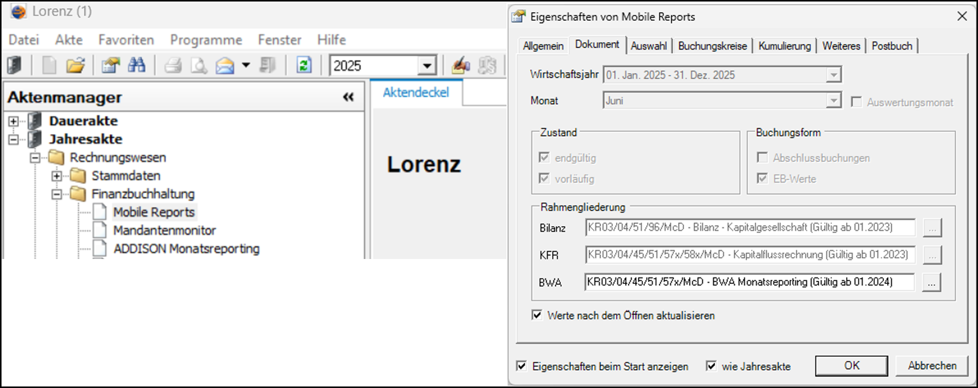Select the Dauerakte binder item
The image size is (978, 388).
point(83,121)
